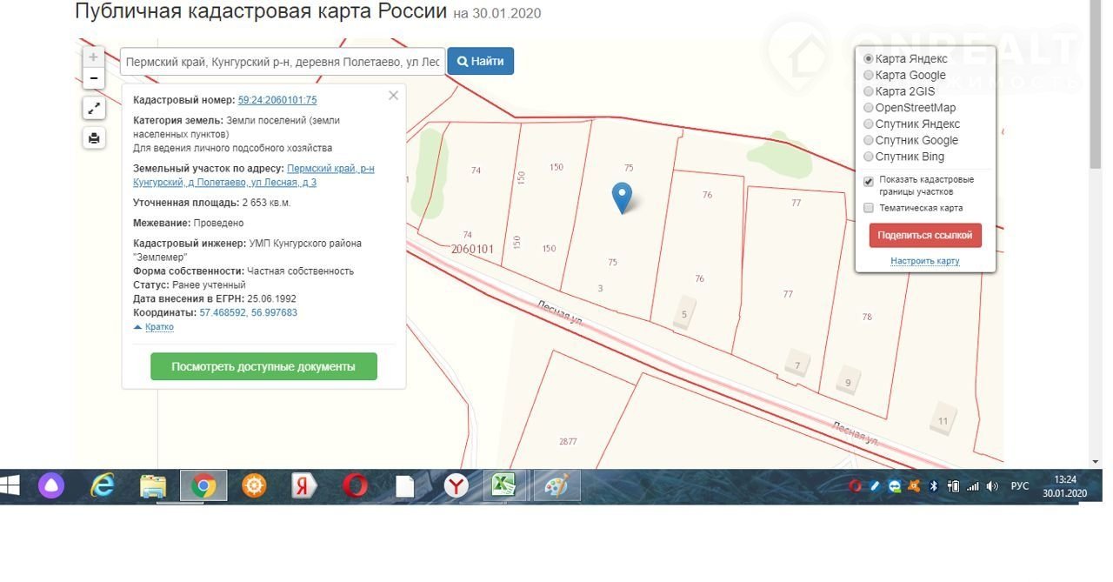1113x582 pixels.
Task: Uncheck Показать кадастровые границы участков
Action: 869,182
